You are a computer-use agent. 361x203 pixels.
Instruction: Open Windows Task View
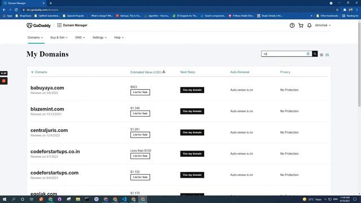click(x=32, y=199)
